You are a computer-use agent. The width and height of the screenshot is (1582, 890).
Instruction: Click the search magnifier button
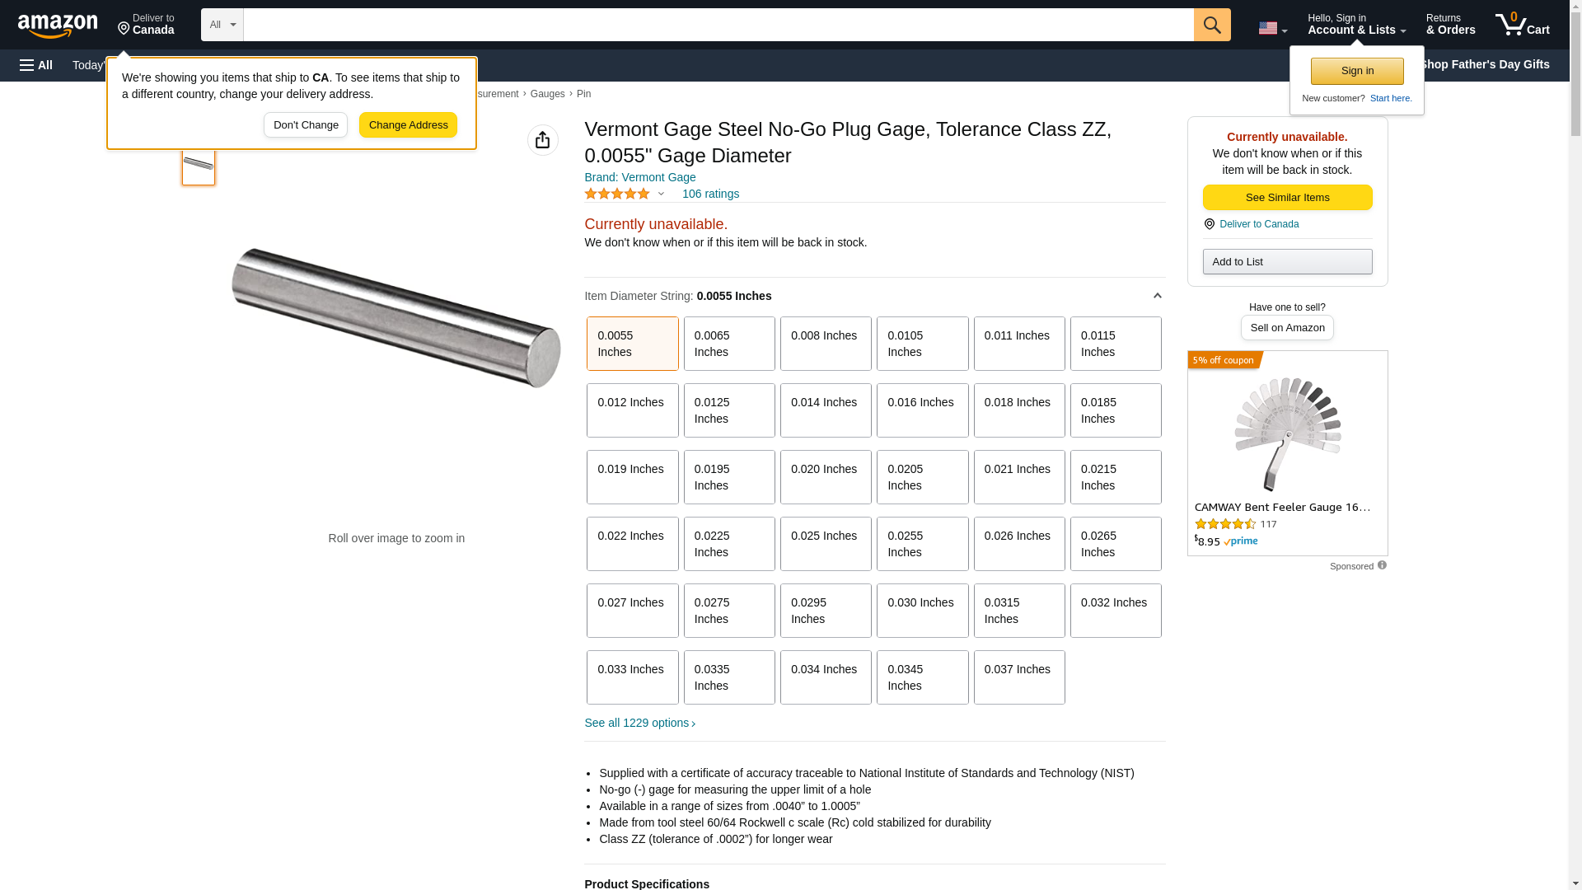(1212, 25)
